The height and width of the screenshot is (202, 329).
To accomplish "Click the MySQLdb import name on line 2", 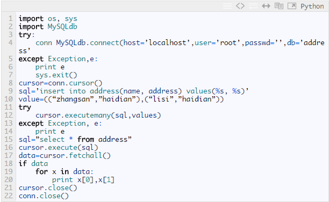I will click(x=62, y=27).
